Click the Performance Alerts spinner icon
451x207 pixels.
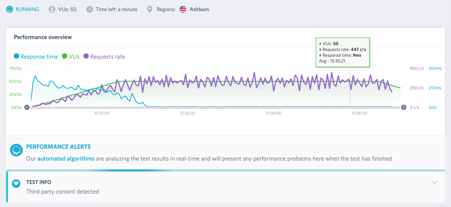(17, 150)
